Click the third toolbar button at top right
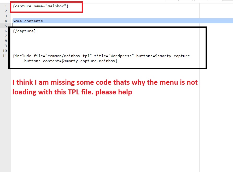This screenshot has width=233, height=172. 200,1
